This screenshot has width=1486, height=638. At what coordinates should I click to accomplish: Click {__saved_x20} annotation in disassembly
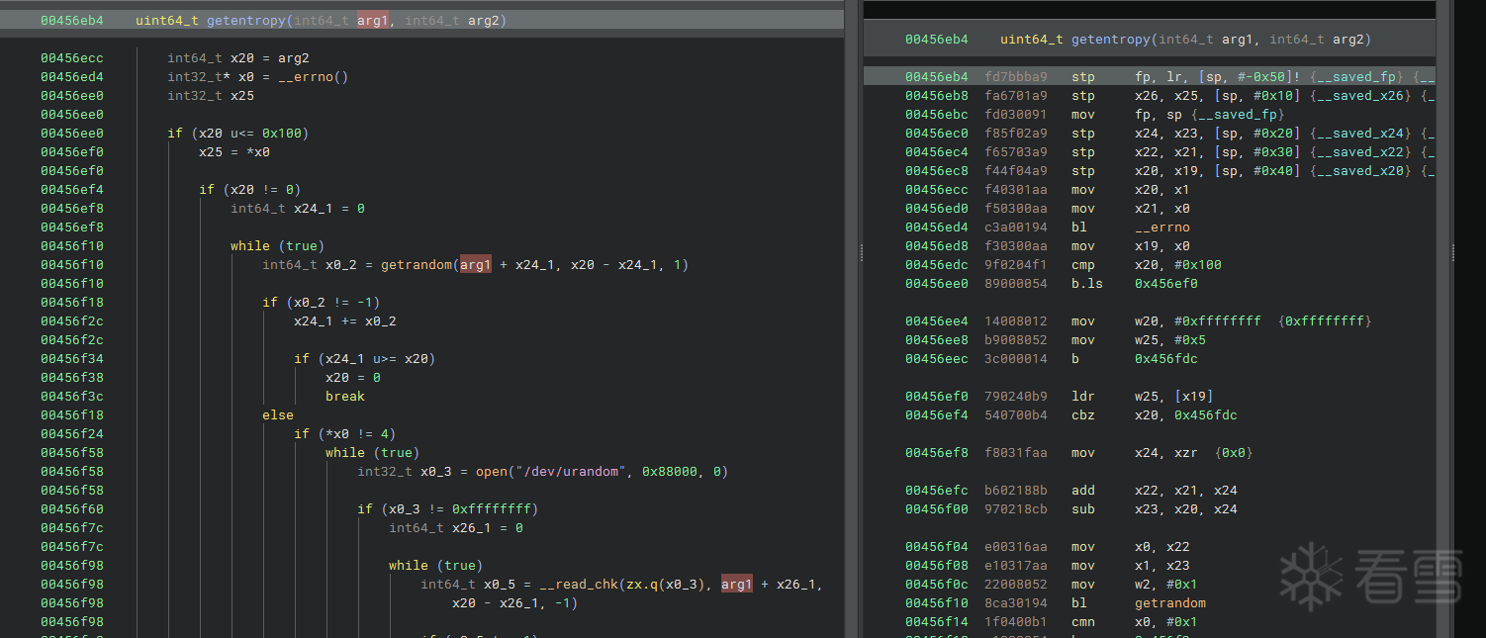1360,171
